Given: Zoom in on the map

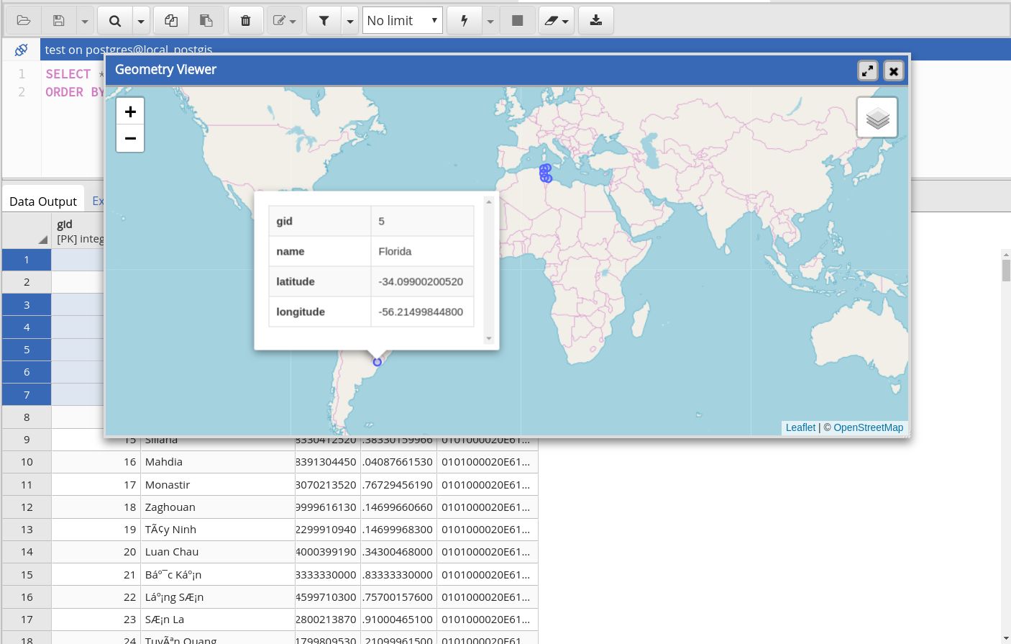Looking at the screenshot, I should point(130,112).
